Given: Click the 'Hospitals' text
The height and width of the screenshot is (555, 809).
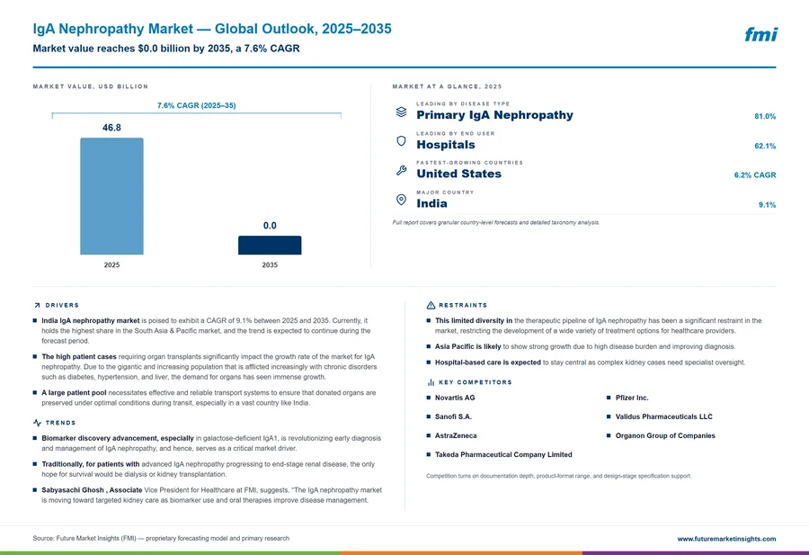Looking at the screenshot, I should pos(446,145).
